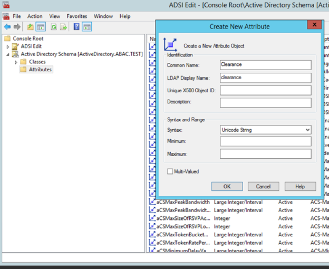Image resolution: width=329 pixels, height=269 pixels.
Task: Select the aCSMaxTokenRatePer... attribute name
Action: pyautogui.click(x=183, y=243)
